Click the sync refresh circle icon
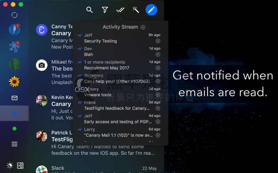This screenshot has width=278, height=173. [14, 15]
